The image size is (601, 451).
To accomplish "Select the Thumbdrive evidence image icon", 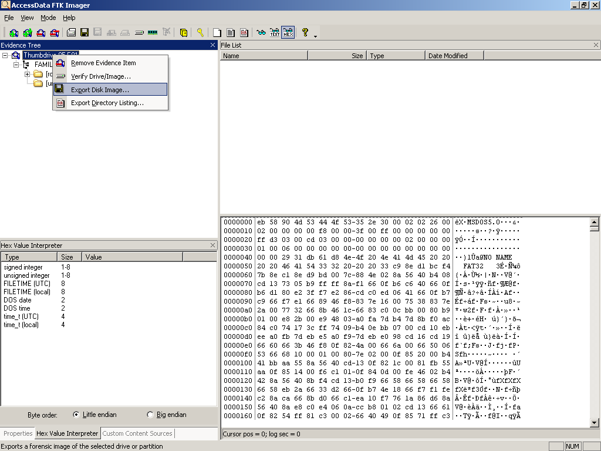I will 16,55.
